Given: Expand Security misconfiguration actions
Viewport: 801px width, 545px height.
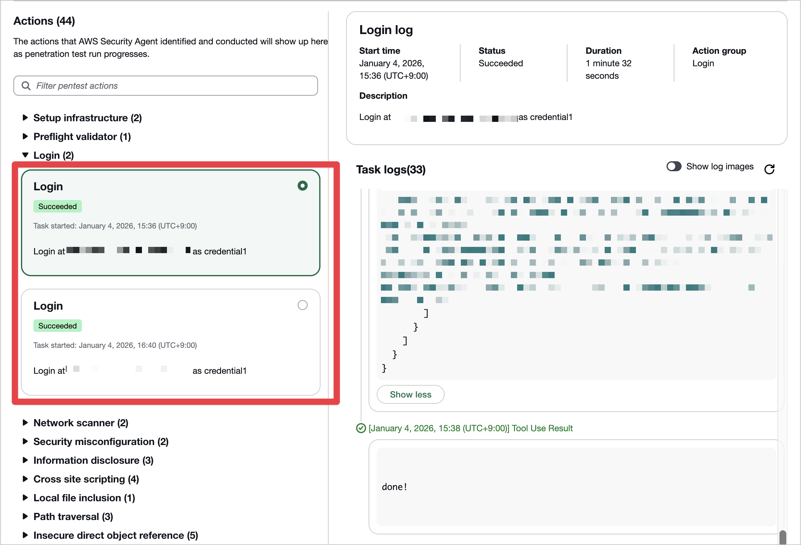Looking at the screenshot, I should click(25, 442).
